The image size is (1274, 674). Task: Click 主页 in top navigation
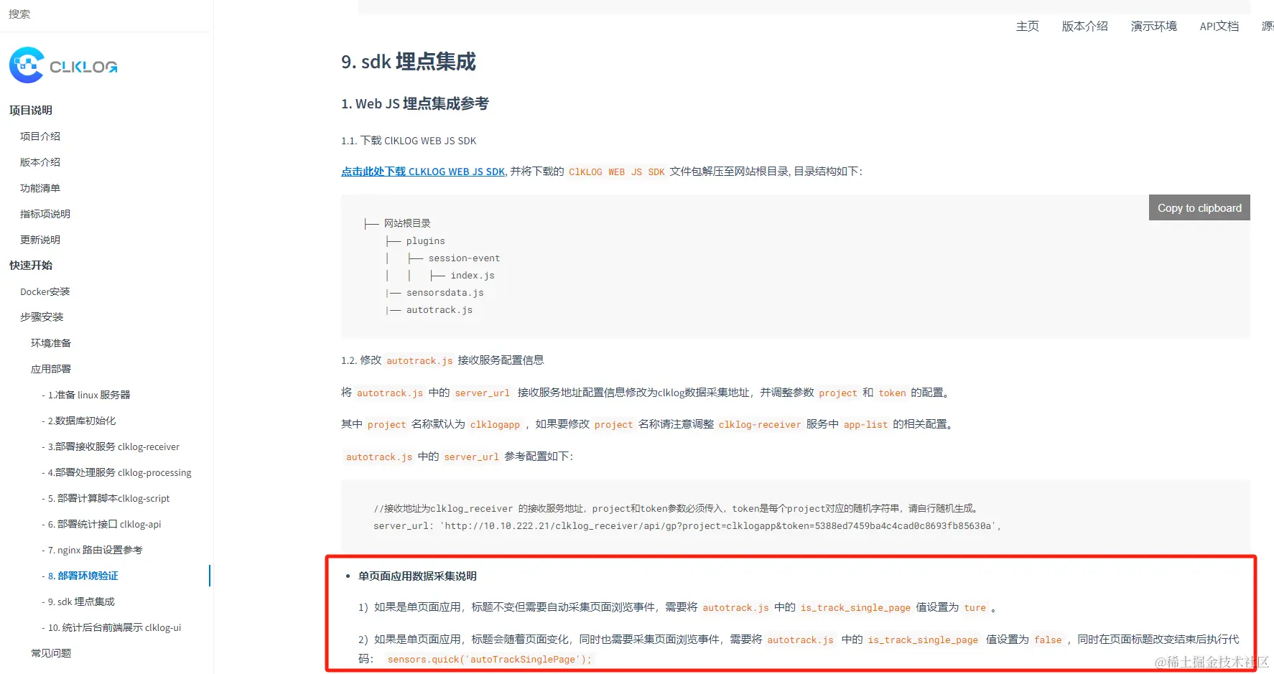click(1028, 26)
